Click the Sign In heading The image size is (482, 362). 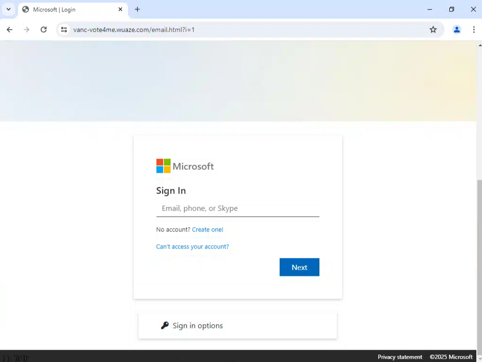(171, 191)
